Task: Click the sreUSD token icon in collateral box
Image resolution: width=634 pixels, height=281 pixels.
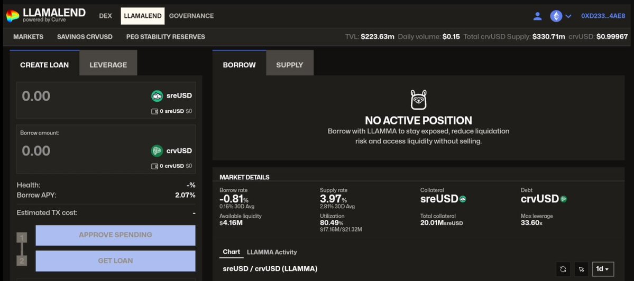Action: [x=157, y=96]
